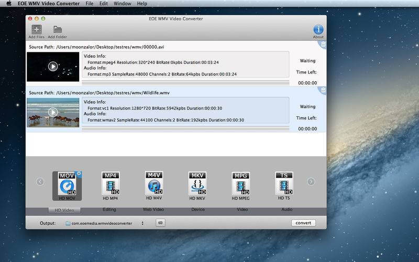Open the EOE WMV Video Converter app menu
419x262 pixels.
point(49,4)
